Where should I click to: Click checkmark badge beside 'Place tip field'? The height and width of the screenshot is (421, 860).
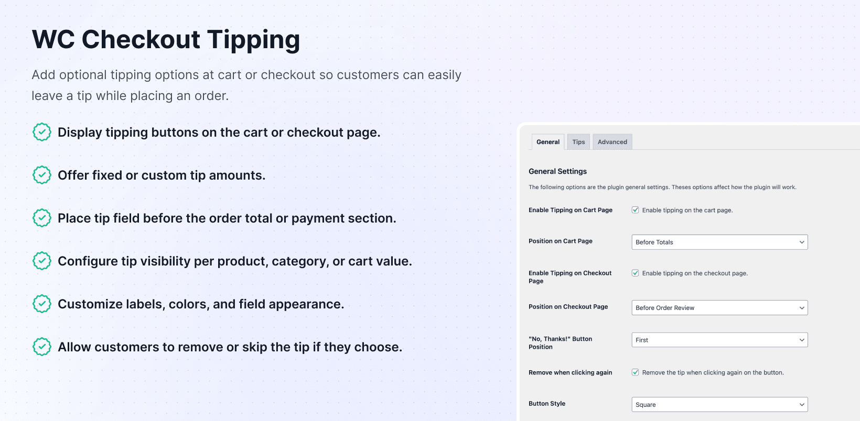coord(42,218)
